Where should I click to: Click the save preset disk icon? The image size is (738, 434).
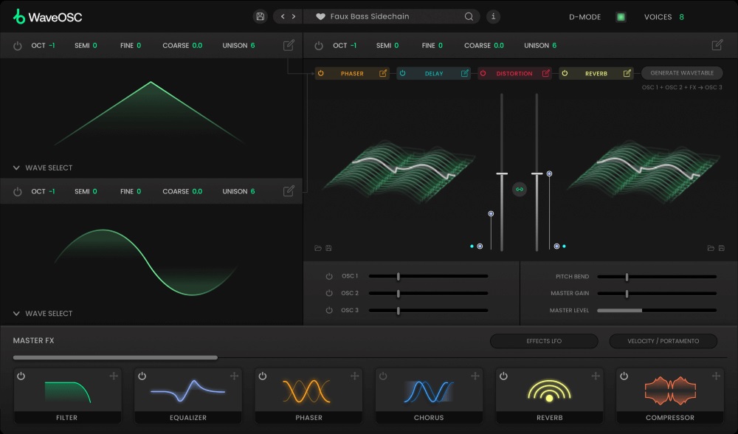261,15
